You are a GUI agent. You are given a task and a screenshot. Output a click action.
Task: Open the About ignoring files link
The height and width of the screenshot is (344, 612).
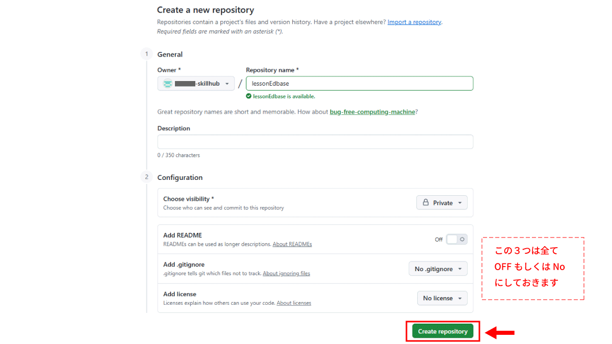click(286, 274)
